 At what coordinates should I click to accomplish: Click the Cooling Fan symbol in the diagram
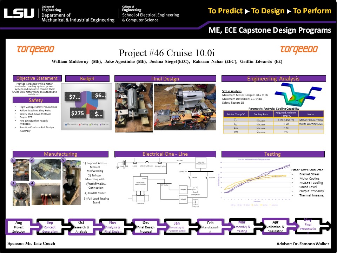[x=195, y=202]
